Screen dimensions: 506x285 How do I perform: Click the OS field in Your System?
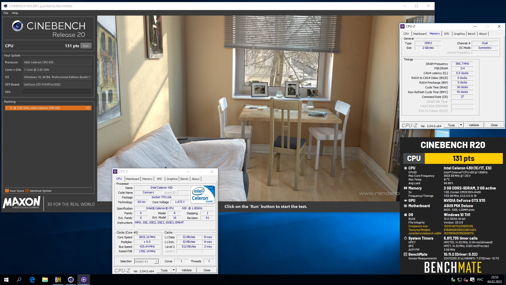[57, 77]
